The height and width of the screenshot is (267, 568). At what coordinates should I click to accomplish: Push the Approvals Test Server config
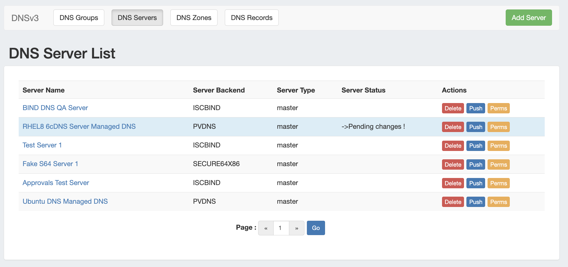tap(475, 183)
